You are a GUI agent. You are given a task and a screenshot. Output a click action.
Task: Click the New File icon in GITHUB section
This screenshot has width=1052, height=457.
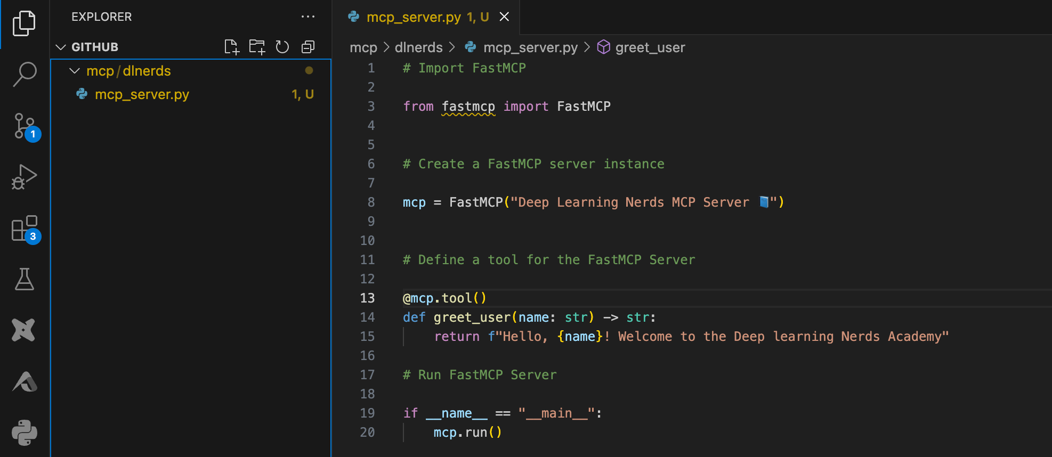coord(231,47)
